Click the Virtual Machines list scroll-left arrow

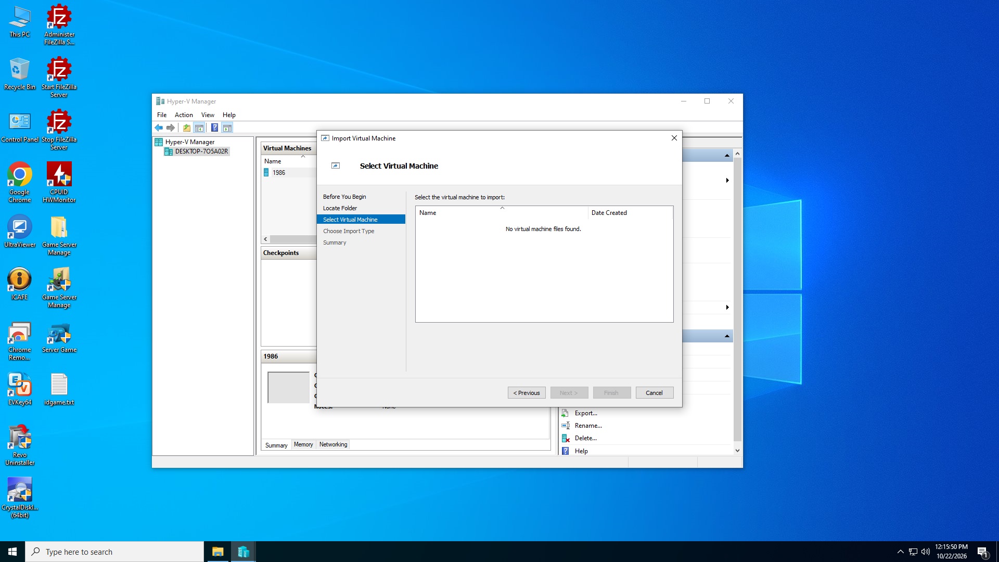click(265, 239)
